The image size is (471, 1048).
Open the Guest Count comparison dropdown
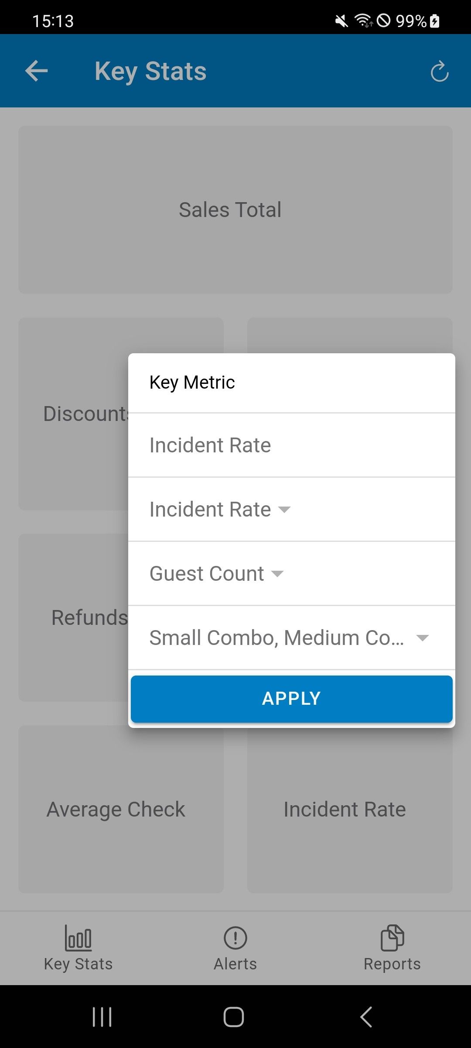(291, 573)
